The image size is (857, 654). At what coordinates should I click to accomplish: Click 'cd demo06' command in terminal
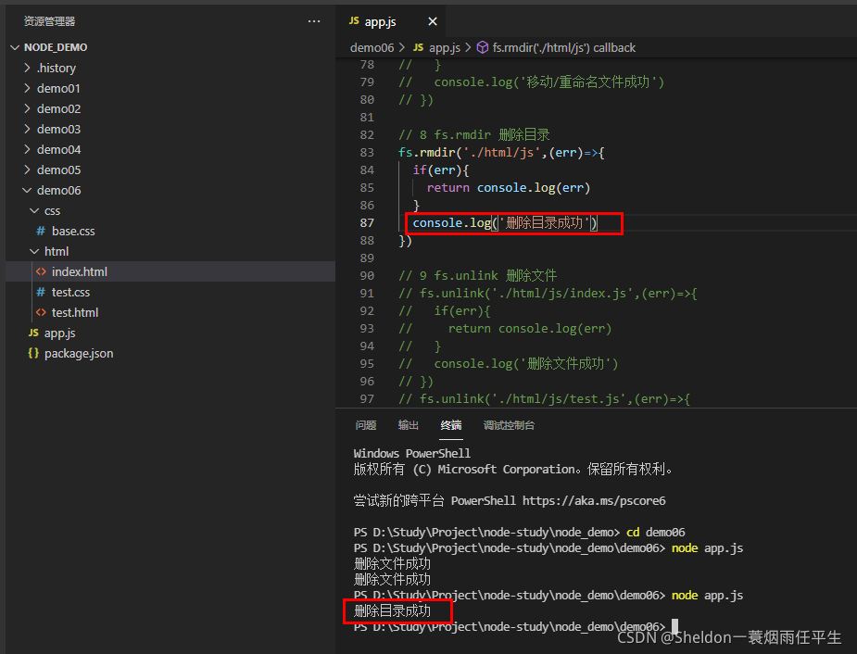(x=655, y=532)
